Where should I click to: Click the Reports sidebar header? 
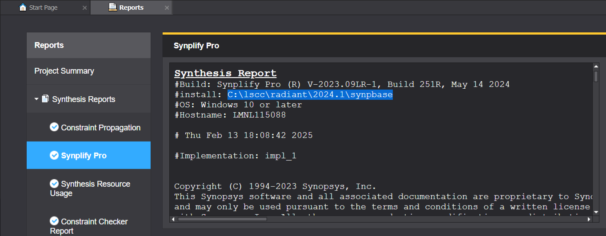pyautogui.click(x=88, y=45)
